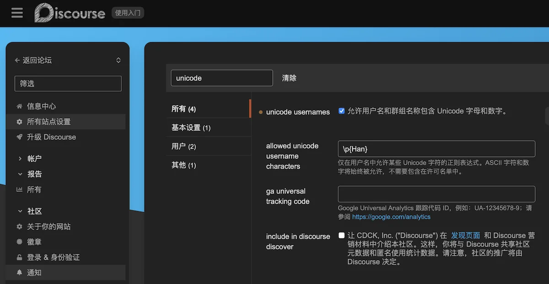Collapse the 报告 sidebar section
Viewport: 549px width, 284px height.
(x=20, y=174)
